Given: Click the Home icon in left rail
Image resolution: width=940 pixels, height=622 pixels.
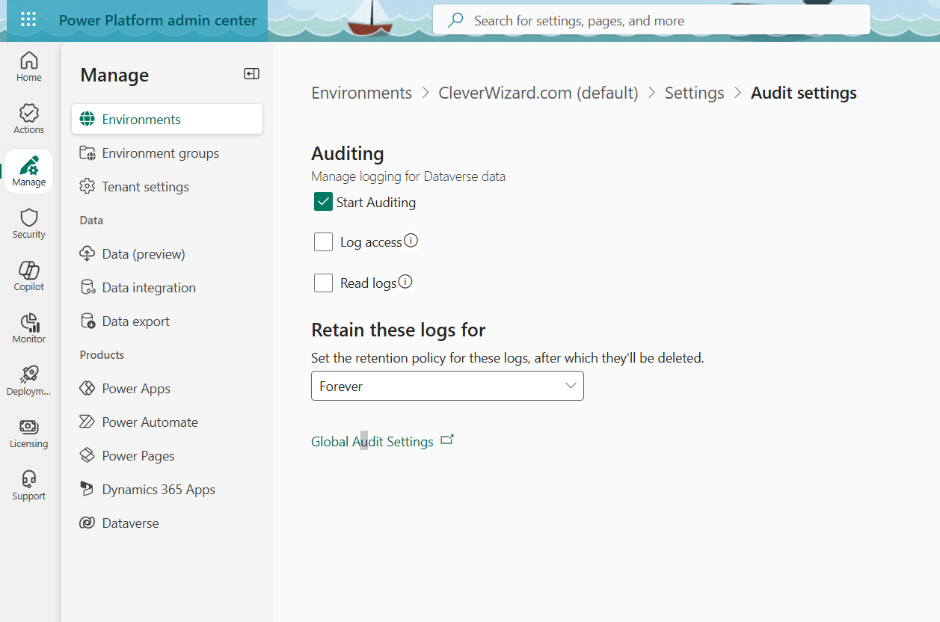Looking at the screenshot, I should (x=29, y=60).
